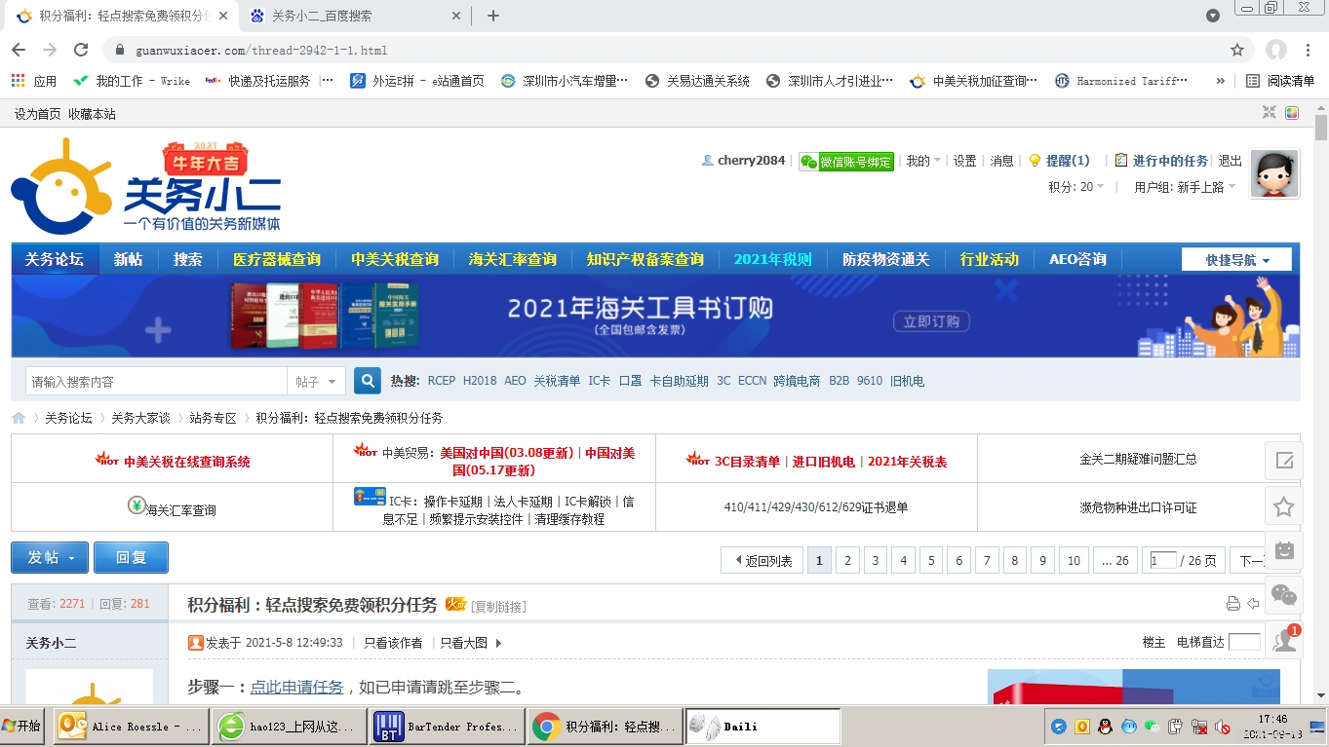1329x747 pixels.
Task: Click the 2021年海关工具书订购 banner
Action: (655, 317)
